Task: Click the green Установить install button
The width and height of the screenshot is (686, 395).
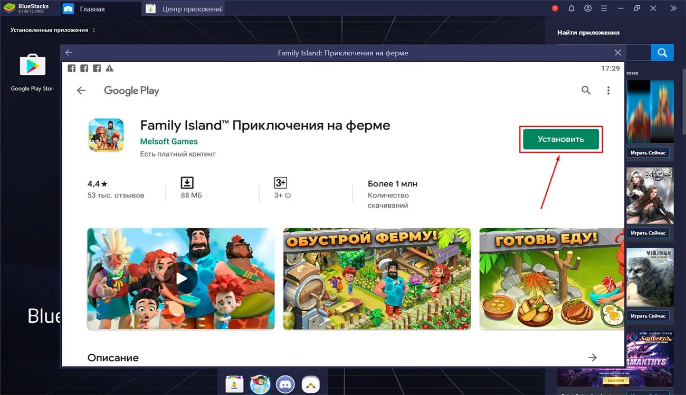Action: [561, 139]
